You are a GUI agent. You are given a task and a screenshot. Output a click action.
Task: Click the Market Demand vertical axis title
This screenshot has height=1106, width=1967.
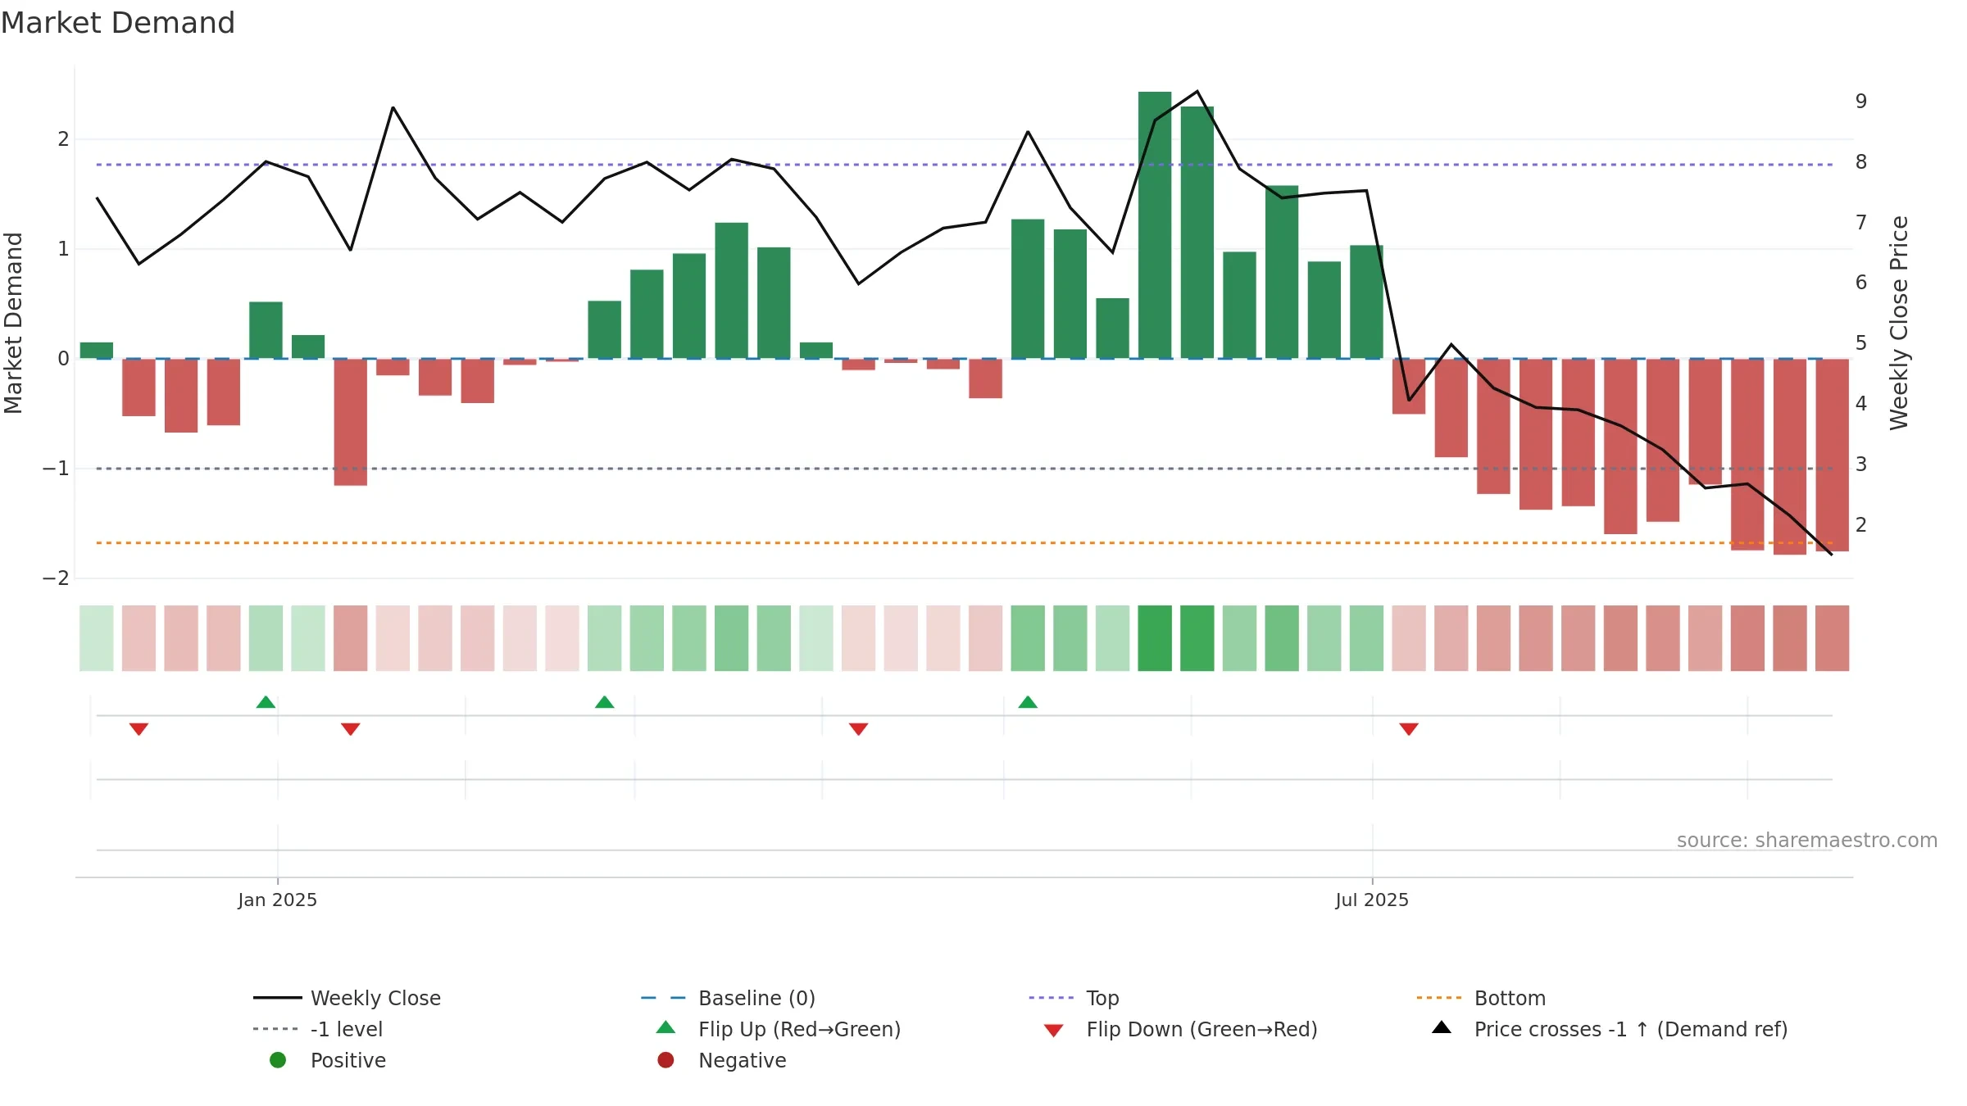point(13,323)
